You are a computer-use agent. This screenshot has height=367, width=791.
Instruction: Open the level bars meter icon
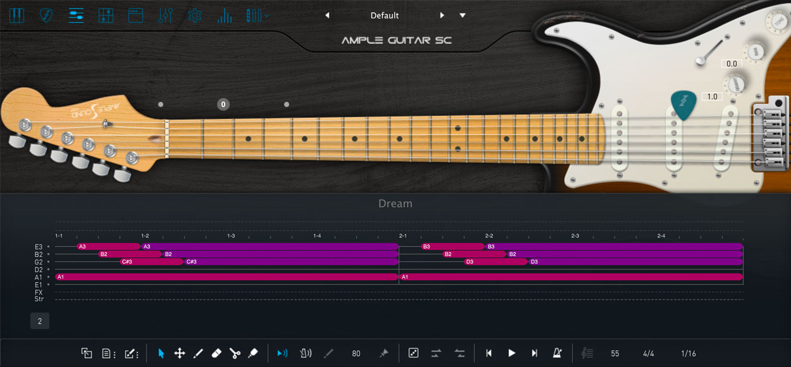[225, 15]
